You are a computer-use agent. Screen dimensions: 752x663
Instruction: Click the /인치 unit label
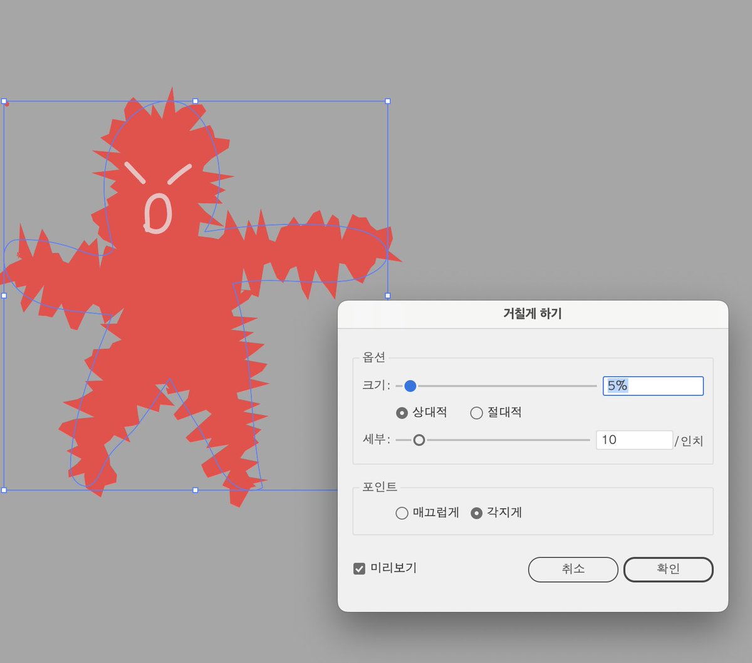[x=689, y=441]
